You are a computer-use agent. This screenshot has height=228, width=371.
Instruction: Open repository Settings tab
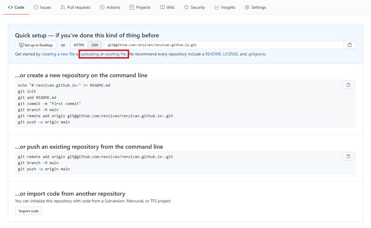tap(255, 7)
